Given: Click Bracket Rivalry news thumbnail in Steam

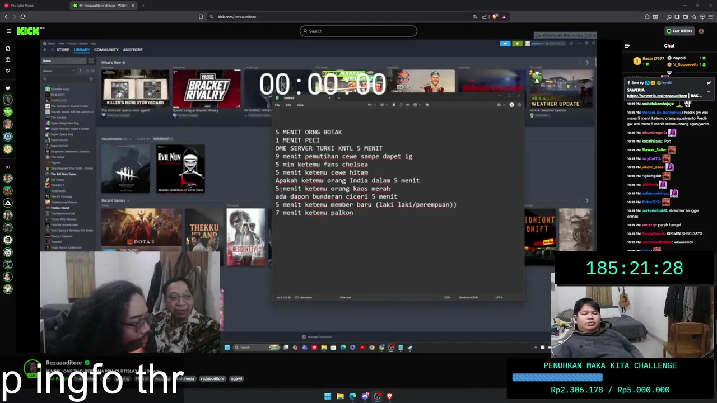Looking at the screenshot, I should pyautogui.click(x=207, y=88).
